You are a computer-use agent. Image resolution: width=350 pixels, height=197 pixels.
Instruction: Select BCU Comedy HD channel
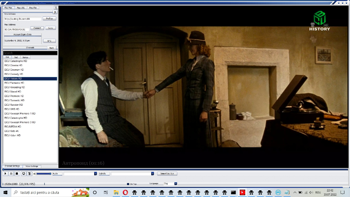click(30, 74)
